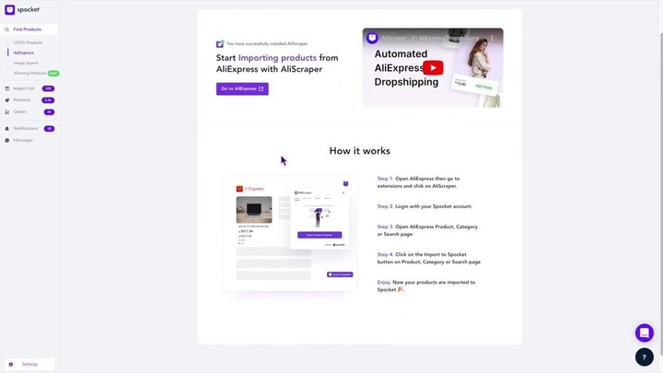The width and height of the screenshot is (663, 373).
Task: Select US/EU Products submenu item
Action: 28,42
